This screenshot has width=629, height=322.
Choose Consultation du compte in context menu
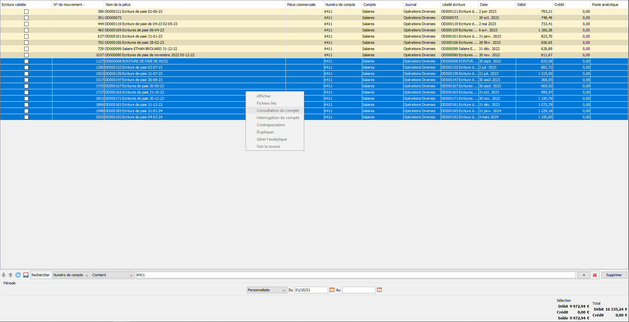[278, 110]
